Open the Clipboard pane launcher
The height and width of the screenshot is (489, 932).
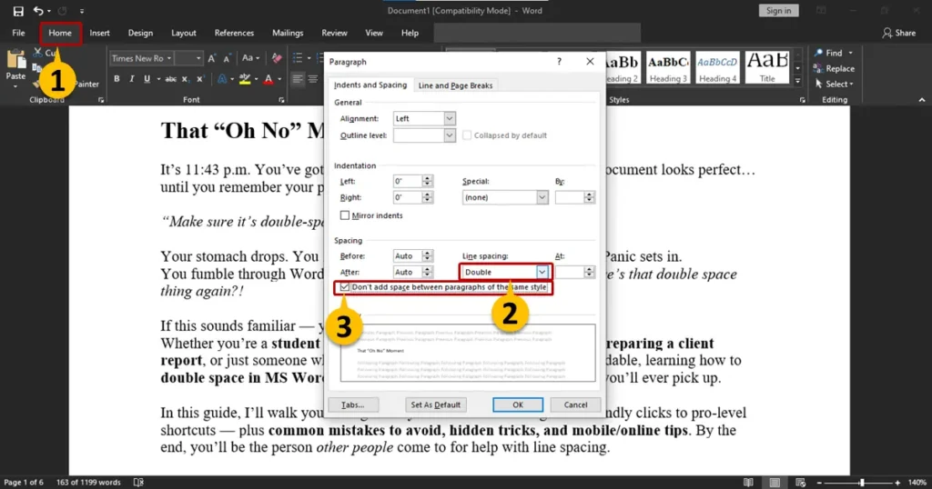pyautogui.click(x=101, y=100)
